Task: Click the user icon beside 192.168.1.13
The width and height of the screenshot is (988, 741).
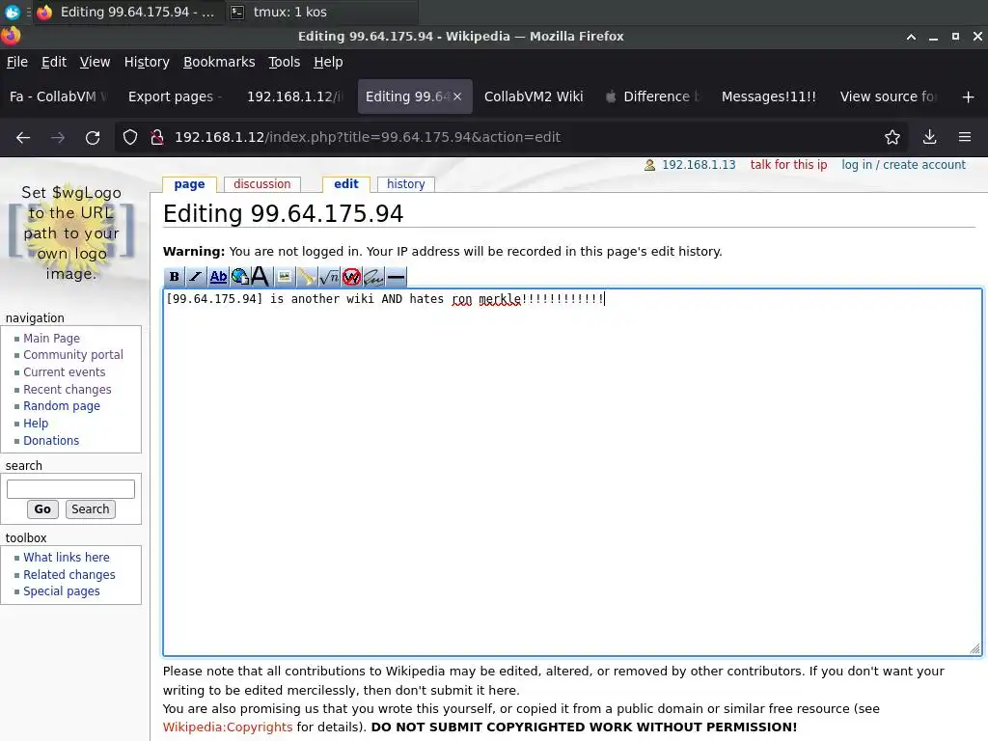Action: pos(649,165)
